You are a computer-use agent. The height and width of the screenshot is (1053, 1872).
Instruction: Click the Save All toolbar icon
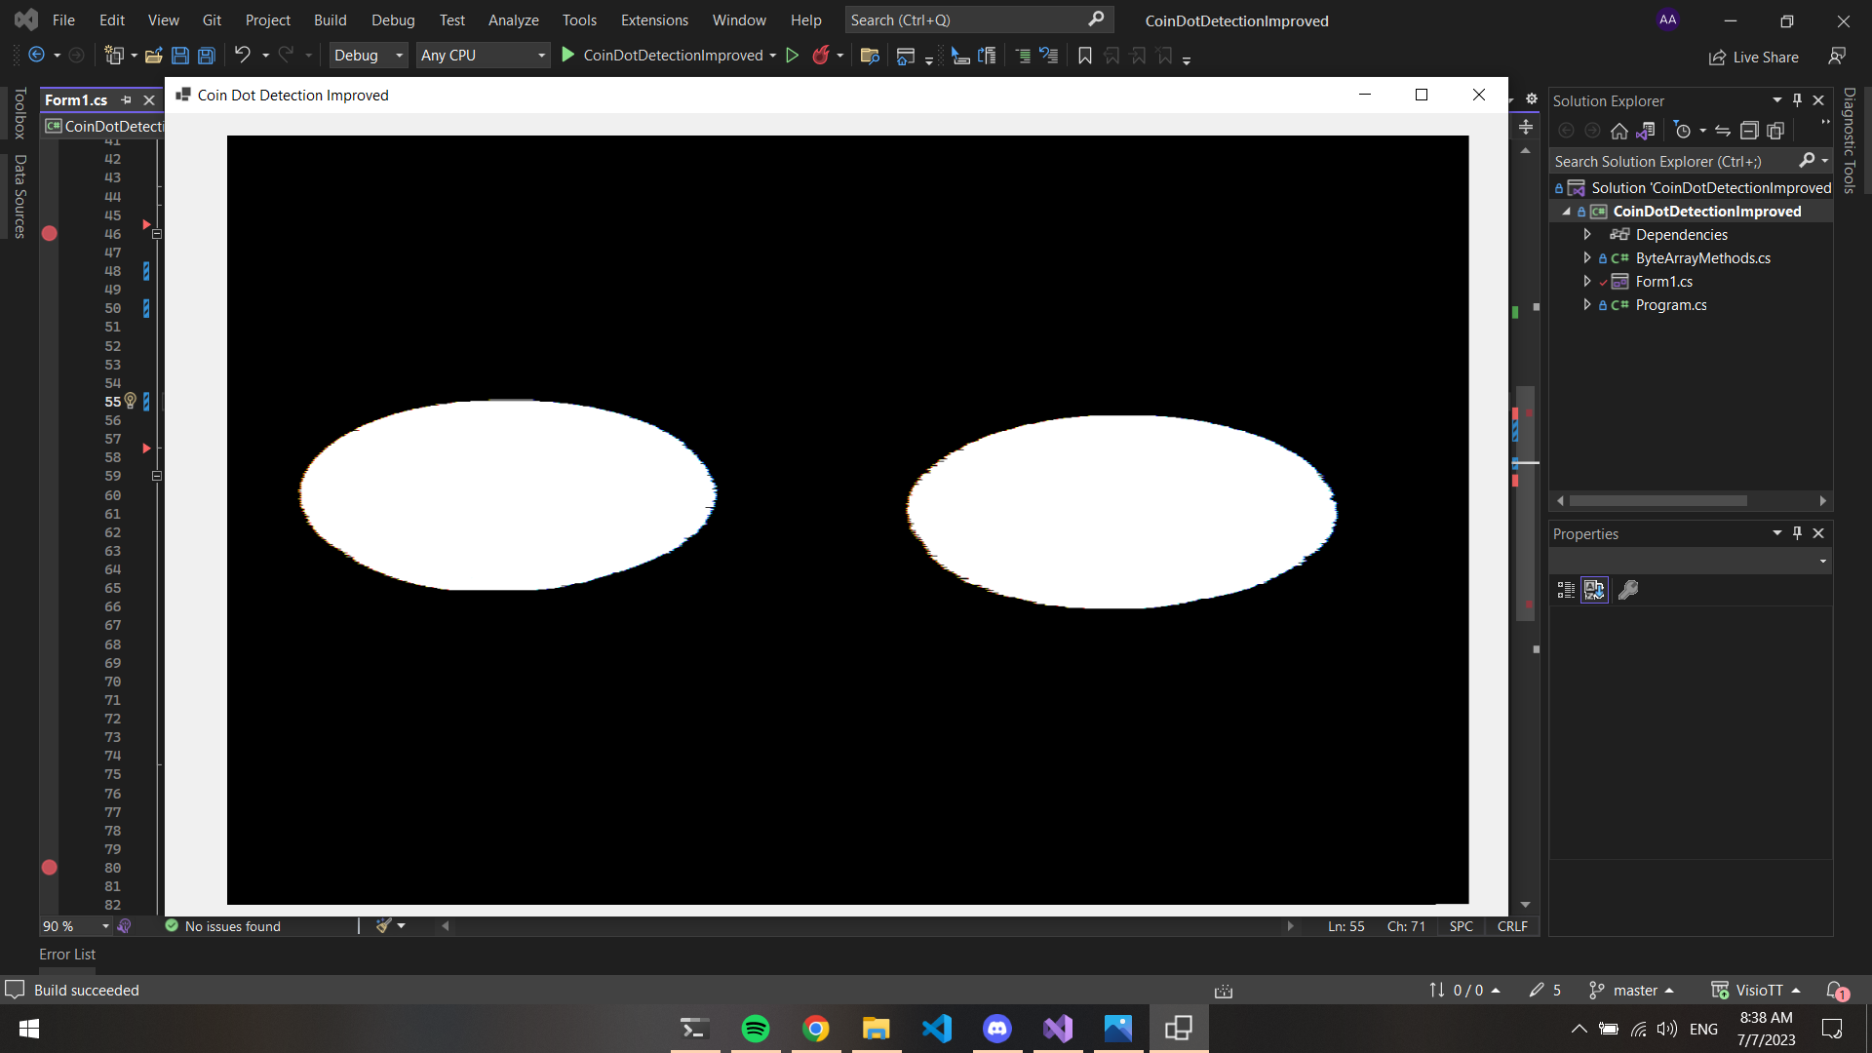(x=207, y=56)
